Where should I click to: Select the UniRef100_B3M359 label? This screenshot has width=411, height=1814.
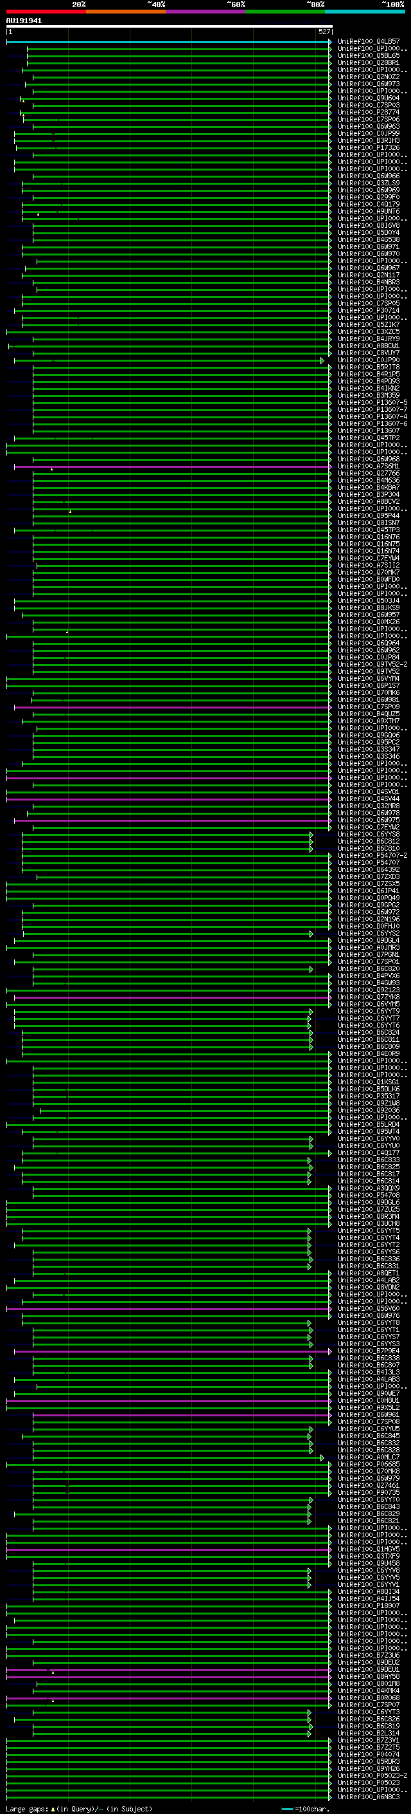369,395
